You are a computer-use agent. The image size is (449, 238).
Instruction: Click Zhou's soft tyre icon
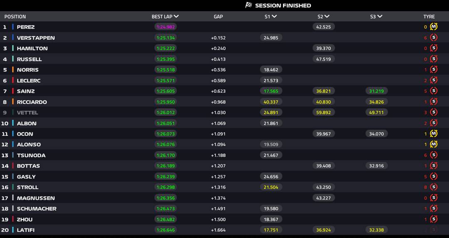tap(434, 219)
